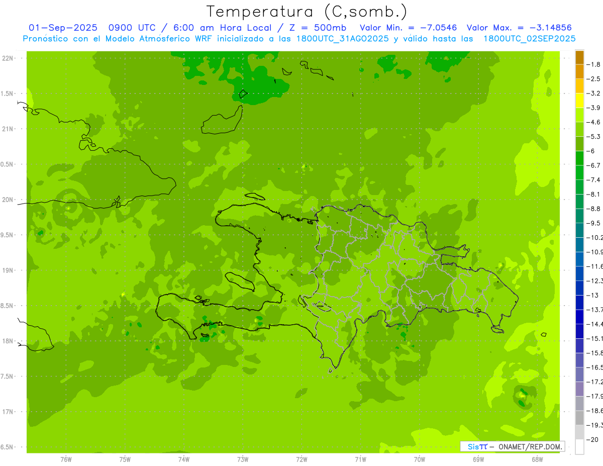Click the '-20' legend value
The height and width of the screenshot is (466, 603).
point(593,439)
